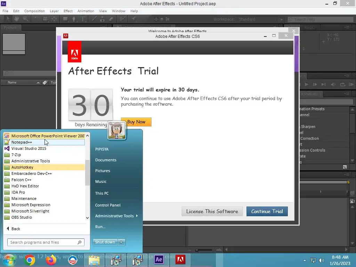Jump to last frame in Preview panel

coord(324,84)
